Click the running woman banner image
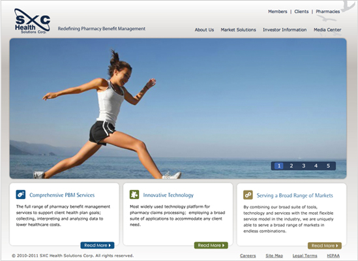 point(178,108)
